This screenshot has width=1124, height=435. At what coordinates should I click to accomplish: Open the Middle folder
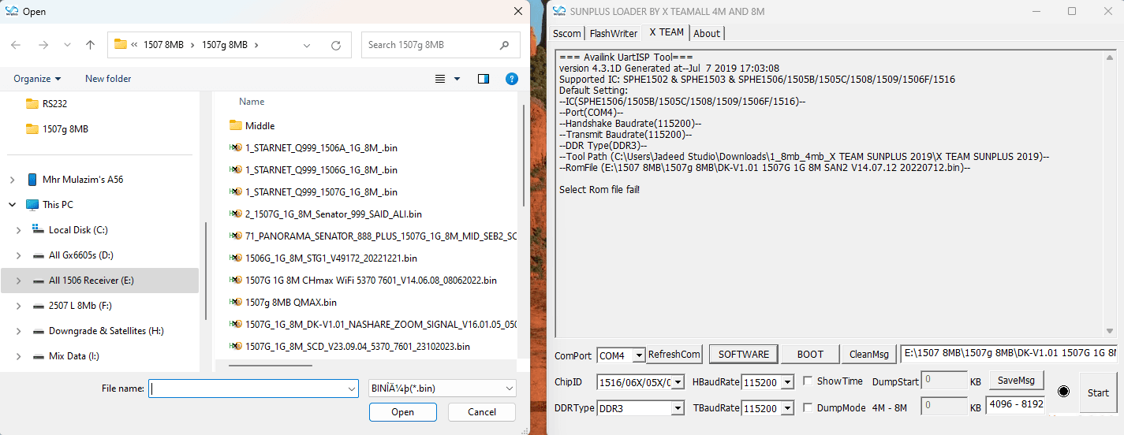[x=260, y=125]
